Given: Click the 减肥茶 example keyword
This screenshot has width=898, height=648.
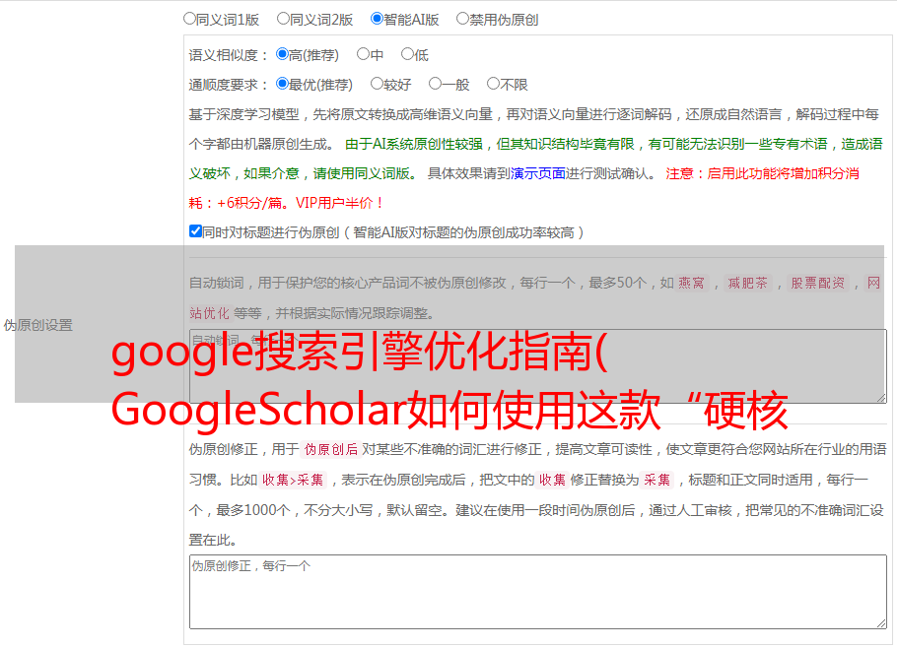Looking at the screenshot, I should tap(747, 283).
